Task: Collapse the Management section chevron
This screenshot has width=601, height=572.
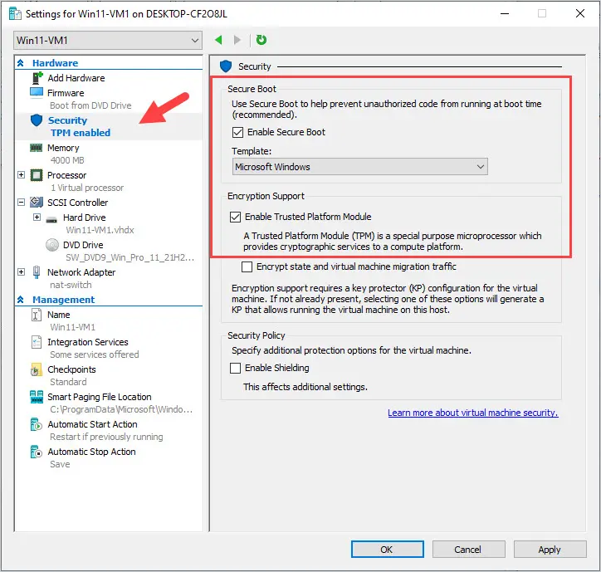Action: (x=21, y=300)
